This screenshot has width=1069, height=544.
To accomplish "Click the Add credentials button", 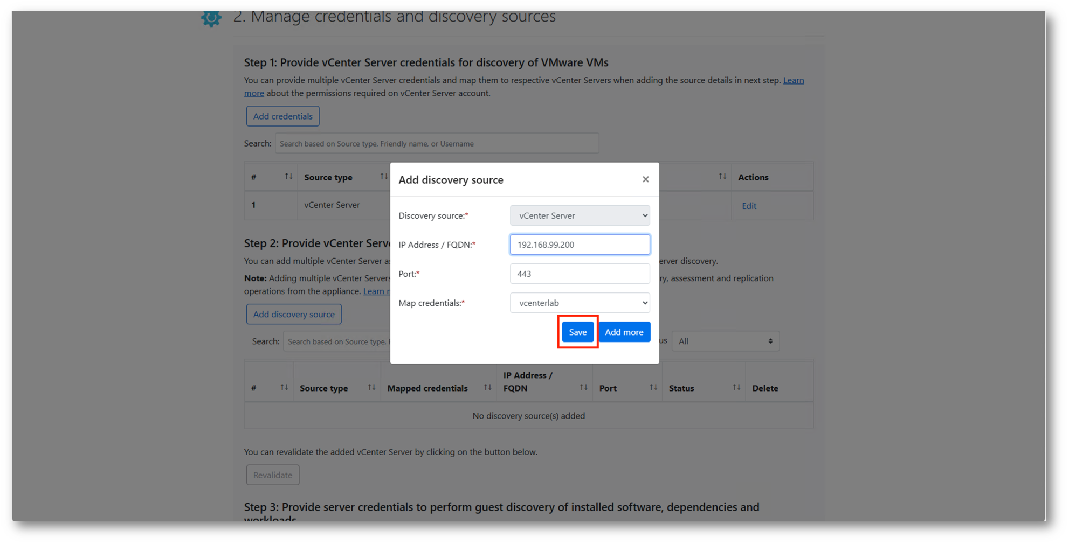I will 282,116.
